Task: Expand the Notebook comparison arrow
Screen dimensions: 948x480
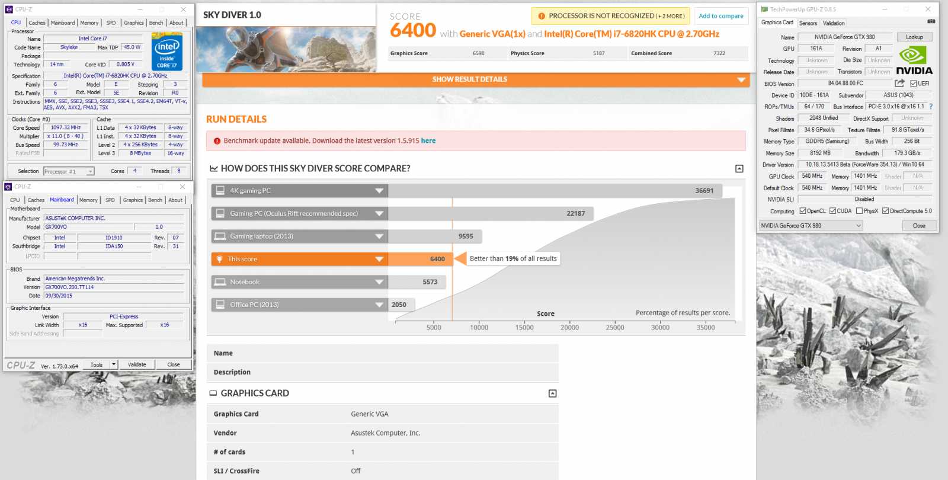Action: click(379, 282)
